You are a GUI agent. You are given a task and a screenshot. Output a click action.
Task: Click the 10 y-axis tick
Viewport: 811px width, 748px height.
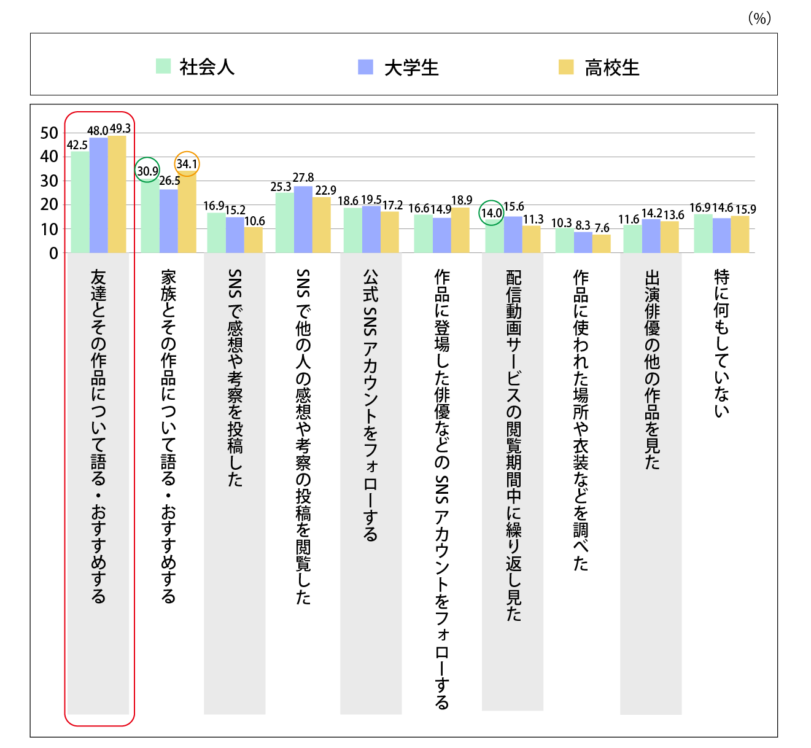pyautogui.click(x=49, y=229)
